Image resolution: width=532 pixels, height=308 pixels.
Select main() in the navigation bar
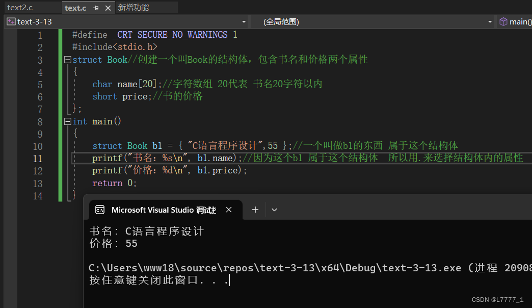coord(520,21)
